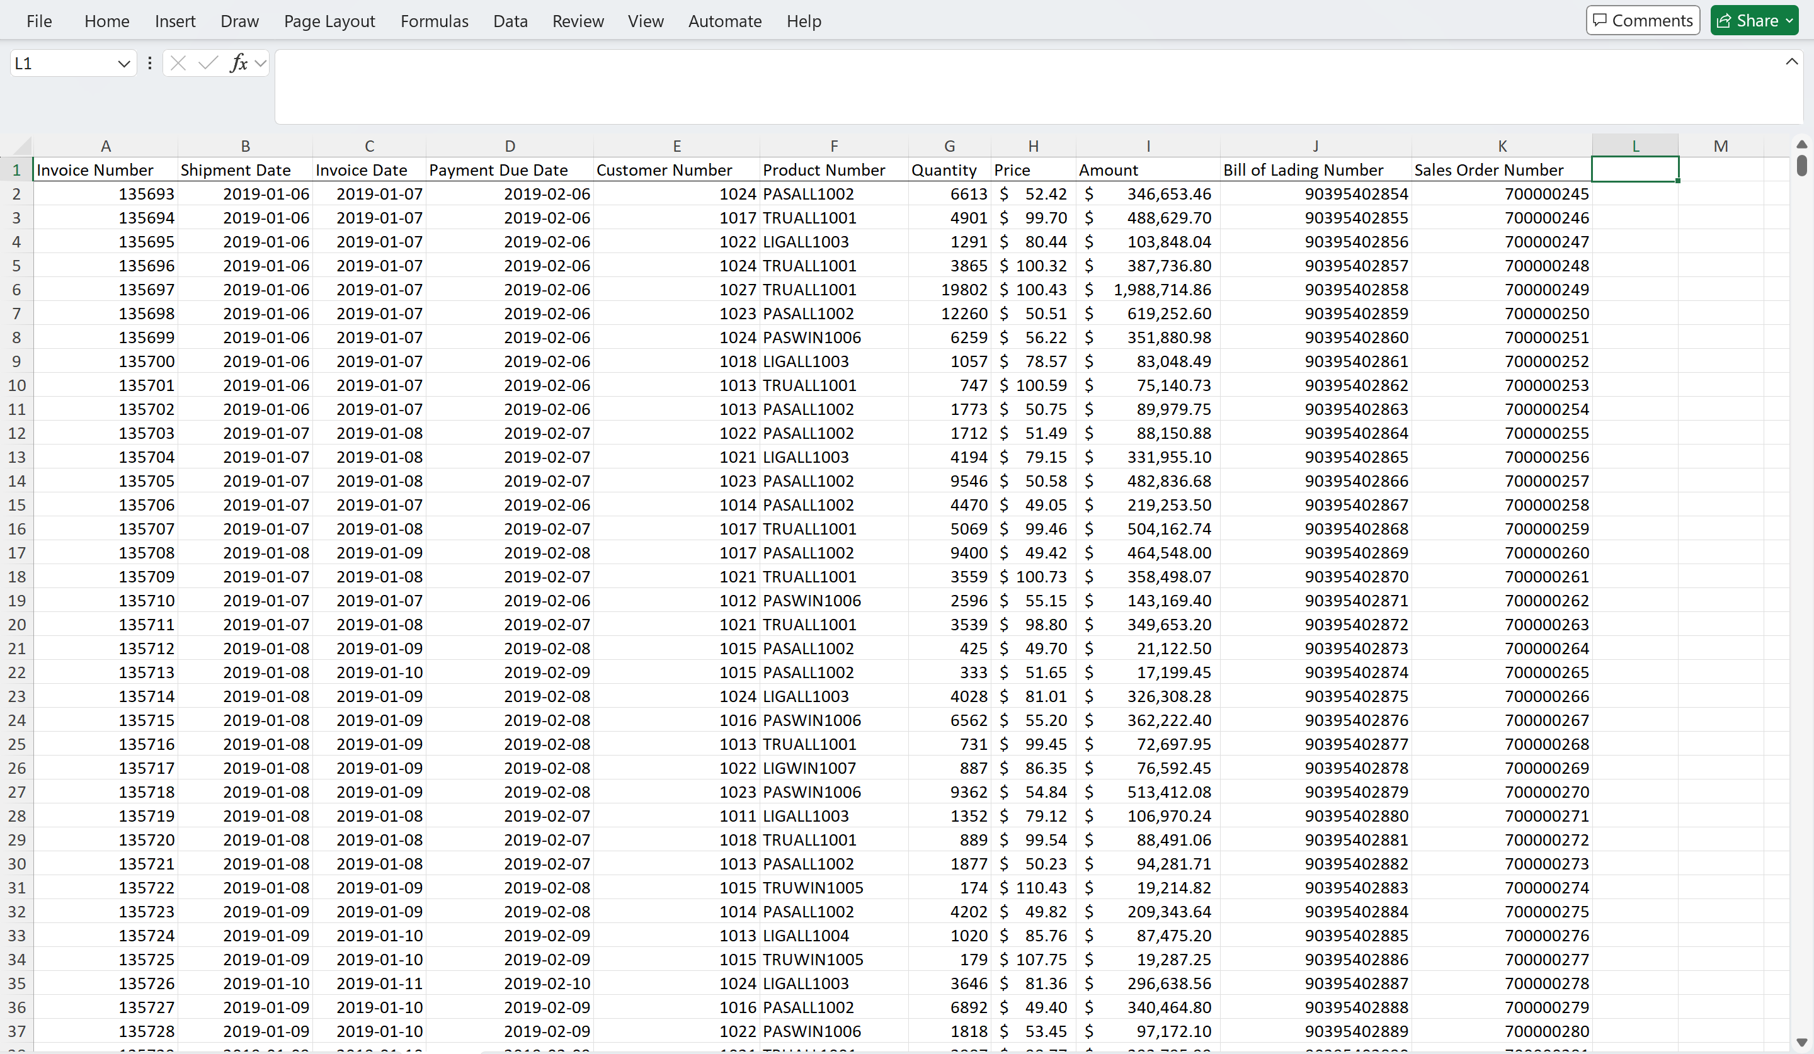Open the Comments pane
The image size is (1814, 1054).
pos(1643,21)
